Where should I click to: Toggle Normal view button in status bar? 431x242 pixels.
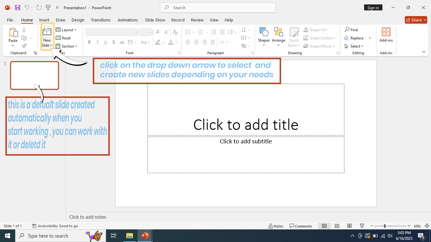324,226
